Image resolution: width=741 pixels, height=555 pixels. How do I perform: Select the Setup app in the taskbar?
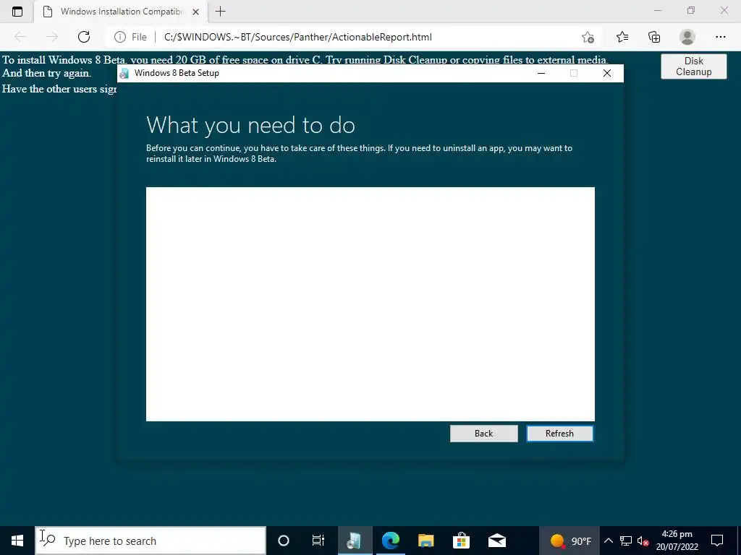[x=355, y=541]
